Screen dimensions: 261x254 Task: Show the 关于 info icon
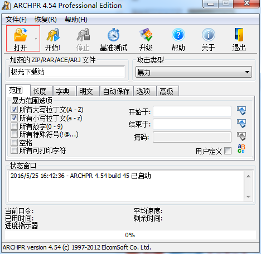click(x=209, y=35)
